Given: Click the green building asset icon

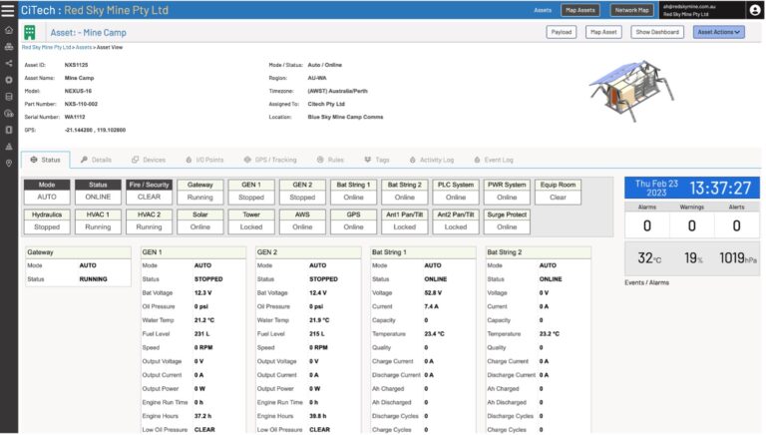Looking at the screenshot, I should click(30, 32).
